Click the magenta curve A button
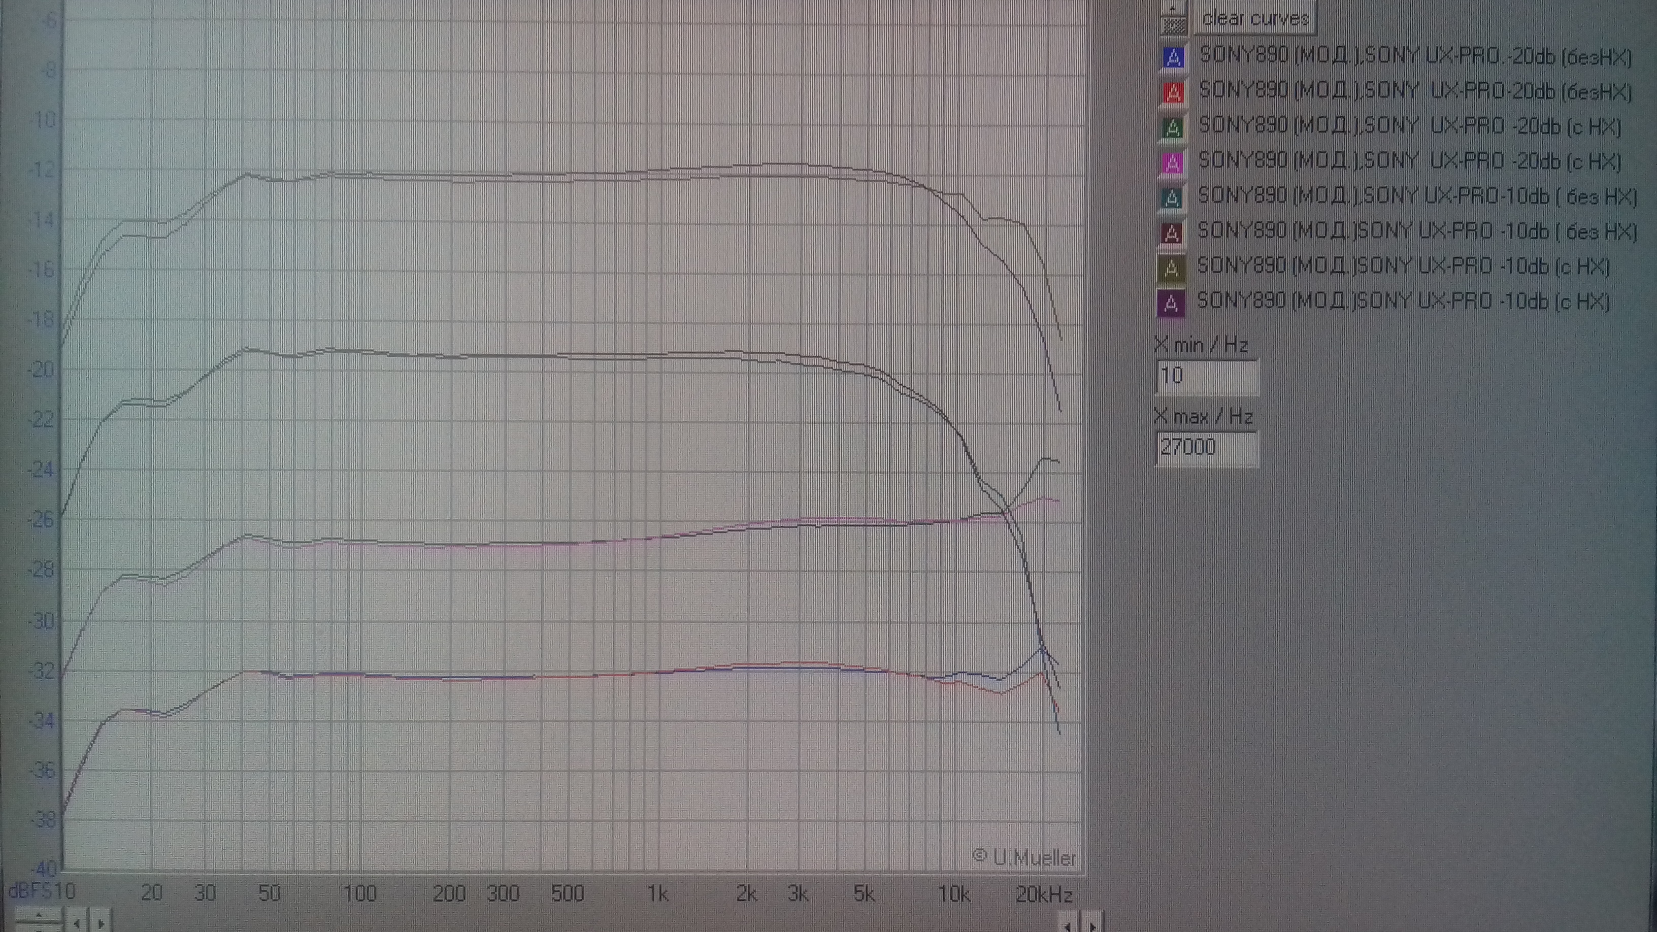 pos(1172,163)
